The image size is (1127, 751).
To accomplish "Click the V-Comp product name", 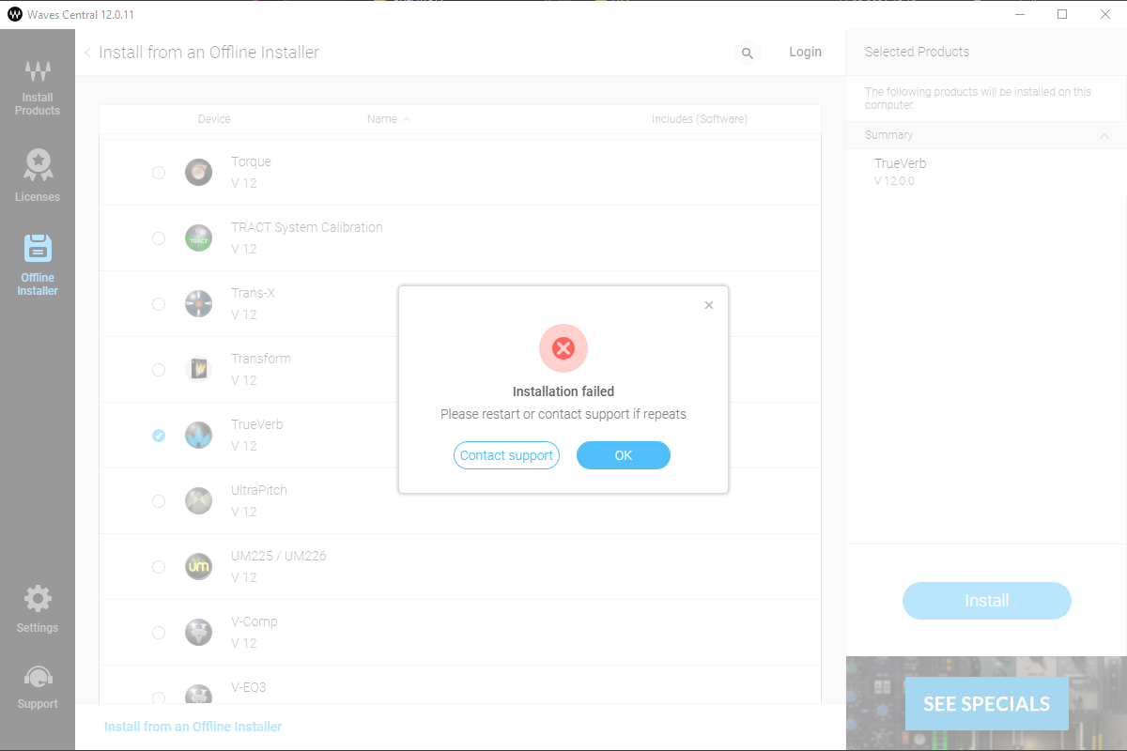I will coord(255,621).
